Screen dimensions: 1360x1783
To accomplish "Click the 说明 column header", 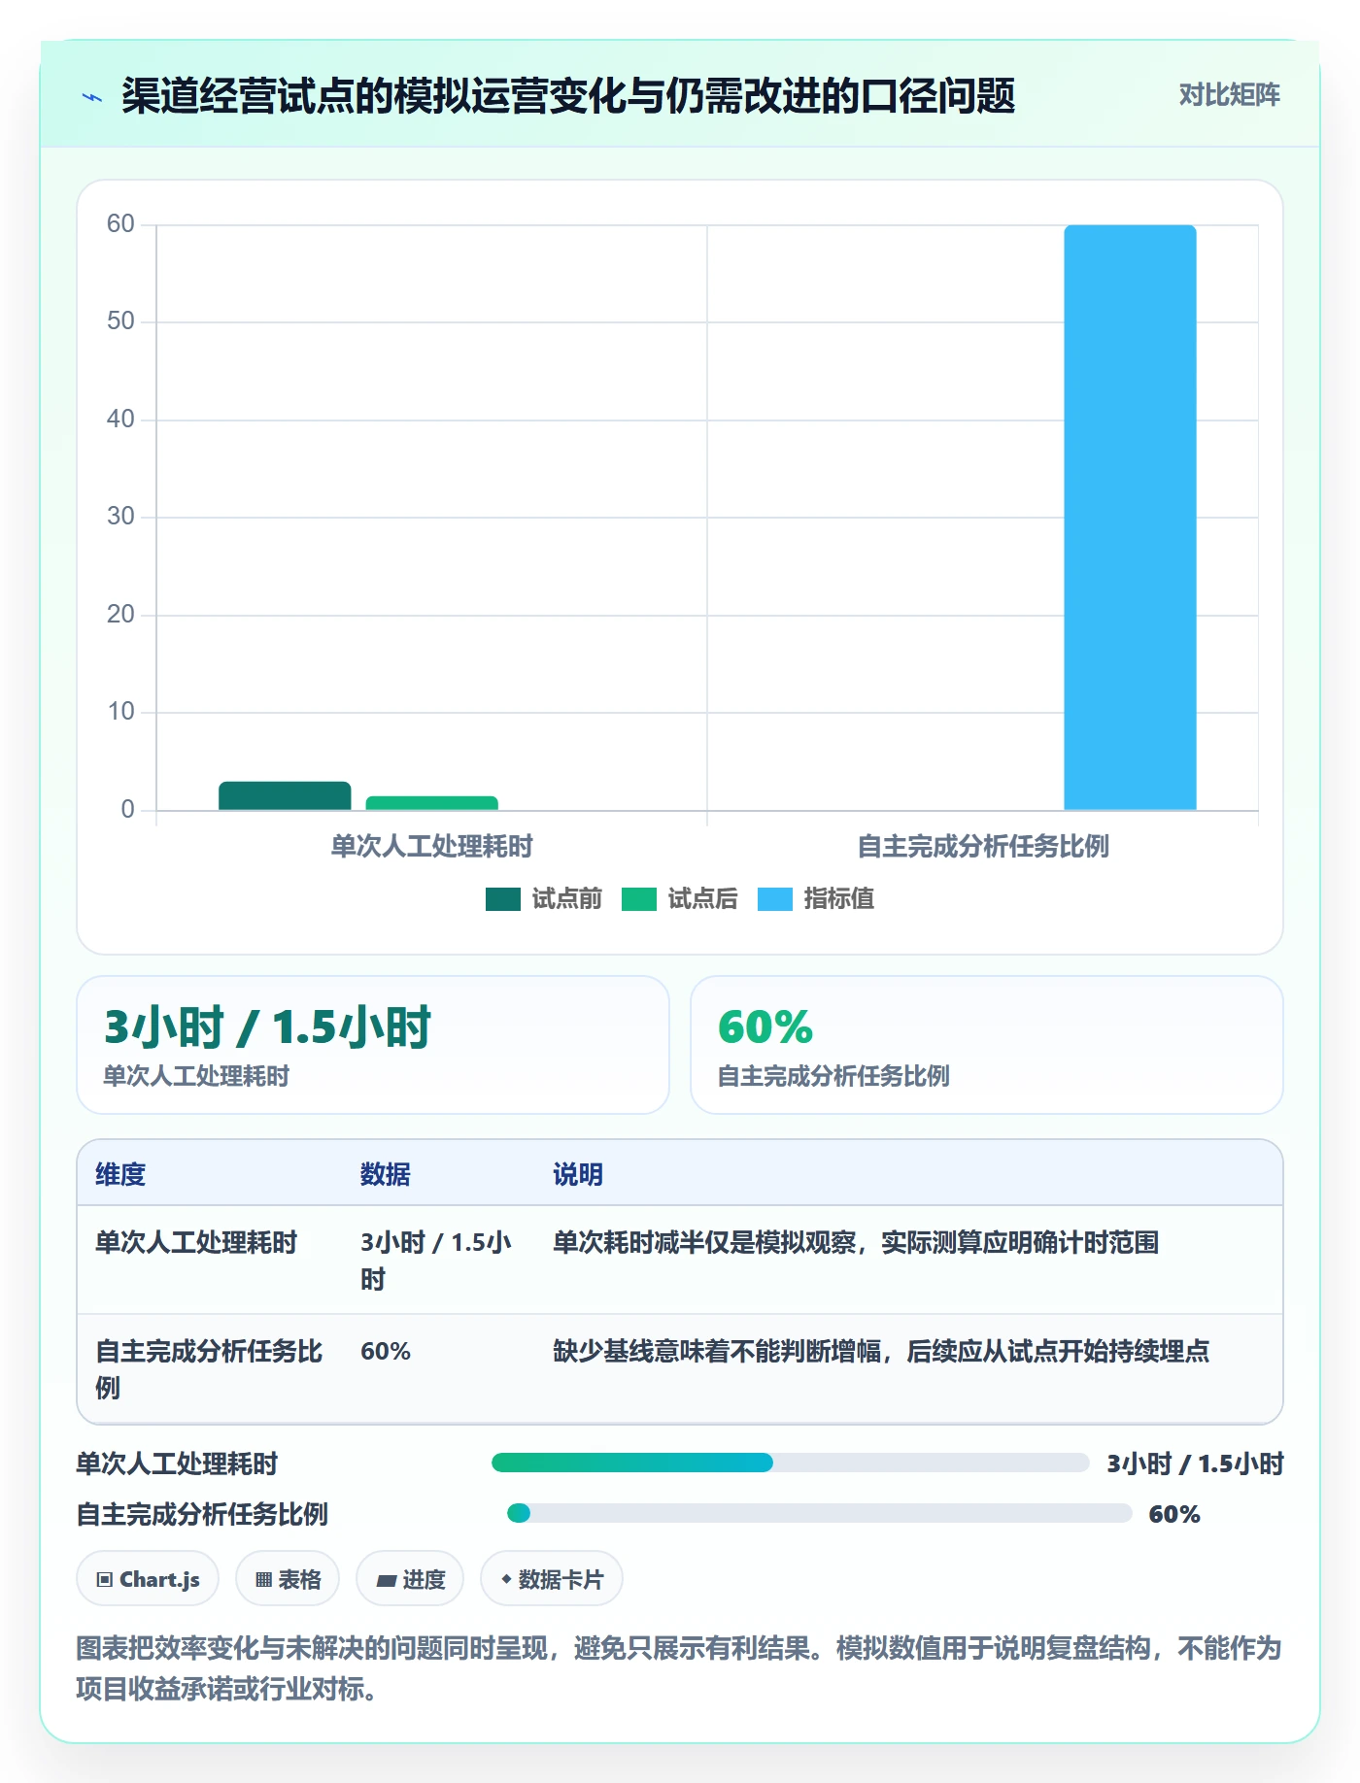I will pos(578,1174).
